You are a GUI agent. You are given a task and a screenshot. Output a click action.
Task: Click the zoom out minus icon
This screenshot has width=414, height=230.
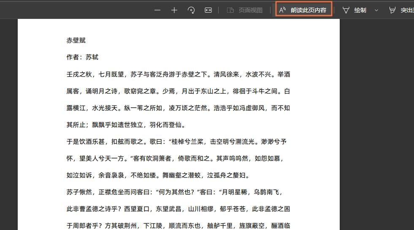157,10
